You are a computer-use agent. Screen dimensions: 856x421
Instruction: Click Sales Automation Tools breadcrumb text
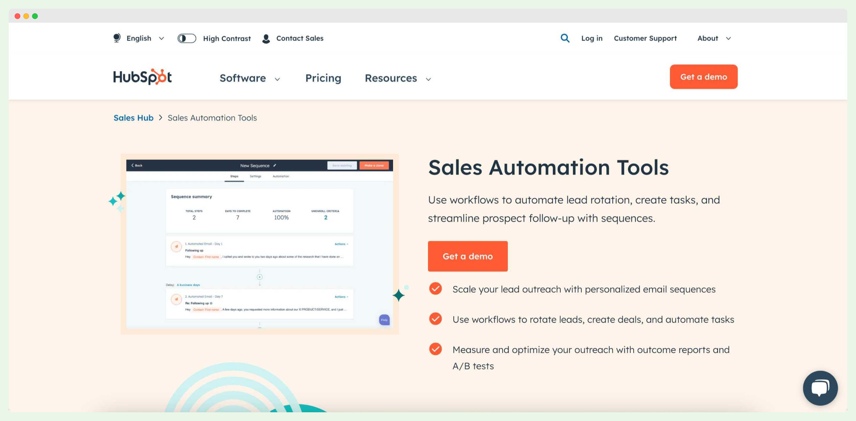point(212,118)
